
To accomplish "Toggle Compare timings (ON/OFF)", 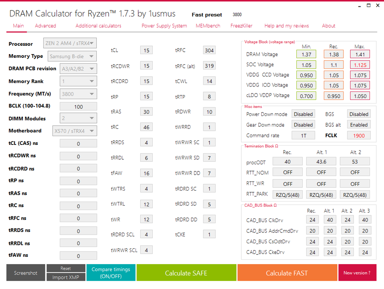I will [111, 273].
